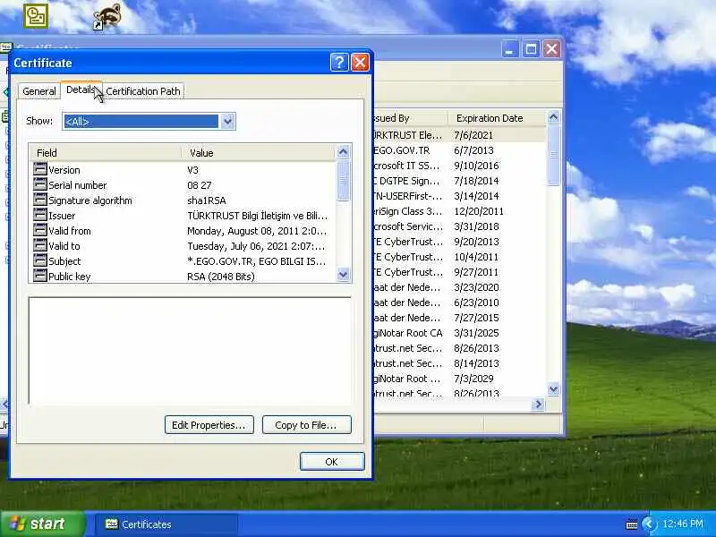Click the Edit Properties button

pos(209,424)
